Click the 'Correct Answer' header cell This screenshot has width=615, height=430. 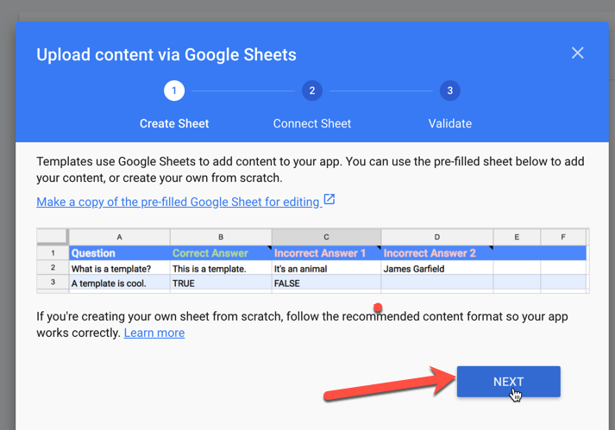tap(221, 253)
